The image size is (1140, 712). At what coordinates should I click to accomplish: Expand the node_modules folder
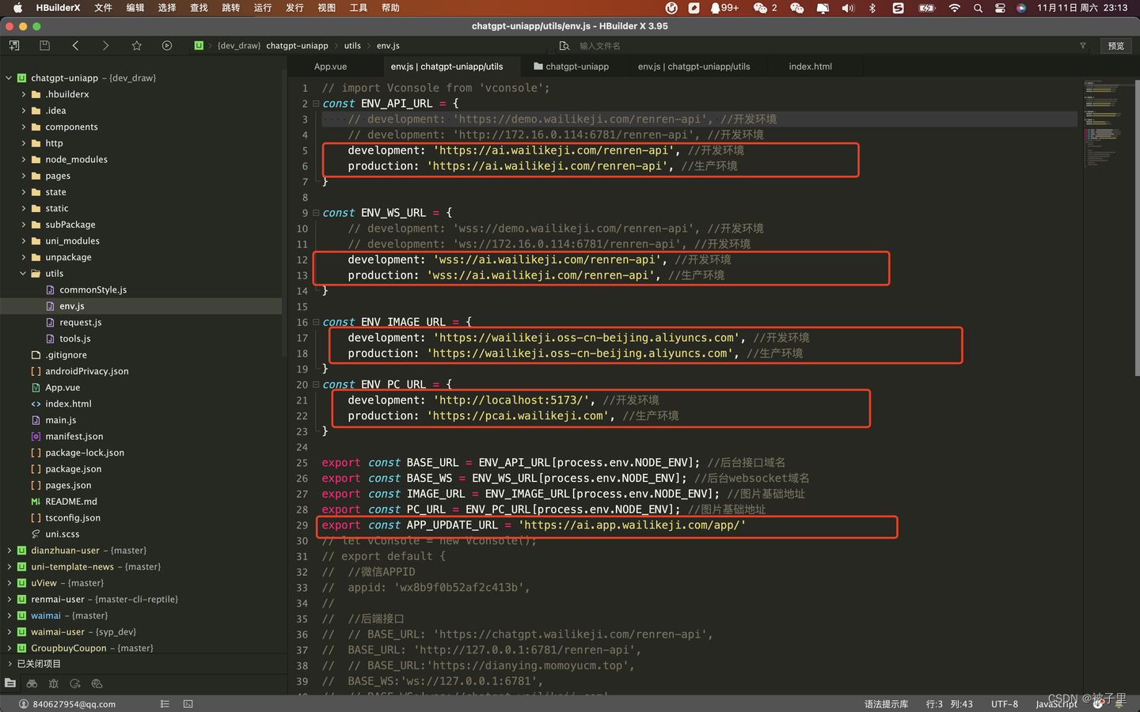(x=24, y=160)
